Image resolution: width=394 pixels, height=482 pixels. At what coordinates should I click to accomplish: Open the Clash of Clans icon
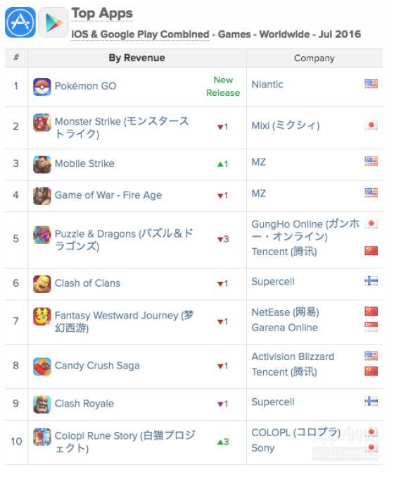(42, 284)
